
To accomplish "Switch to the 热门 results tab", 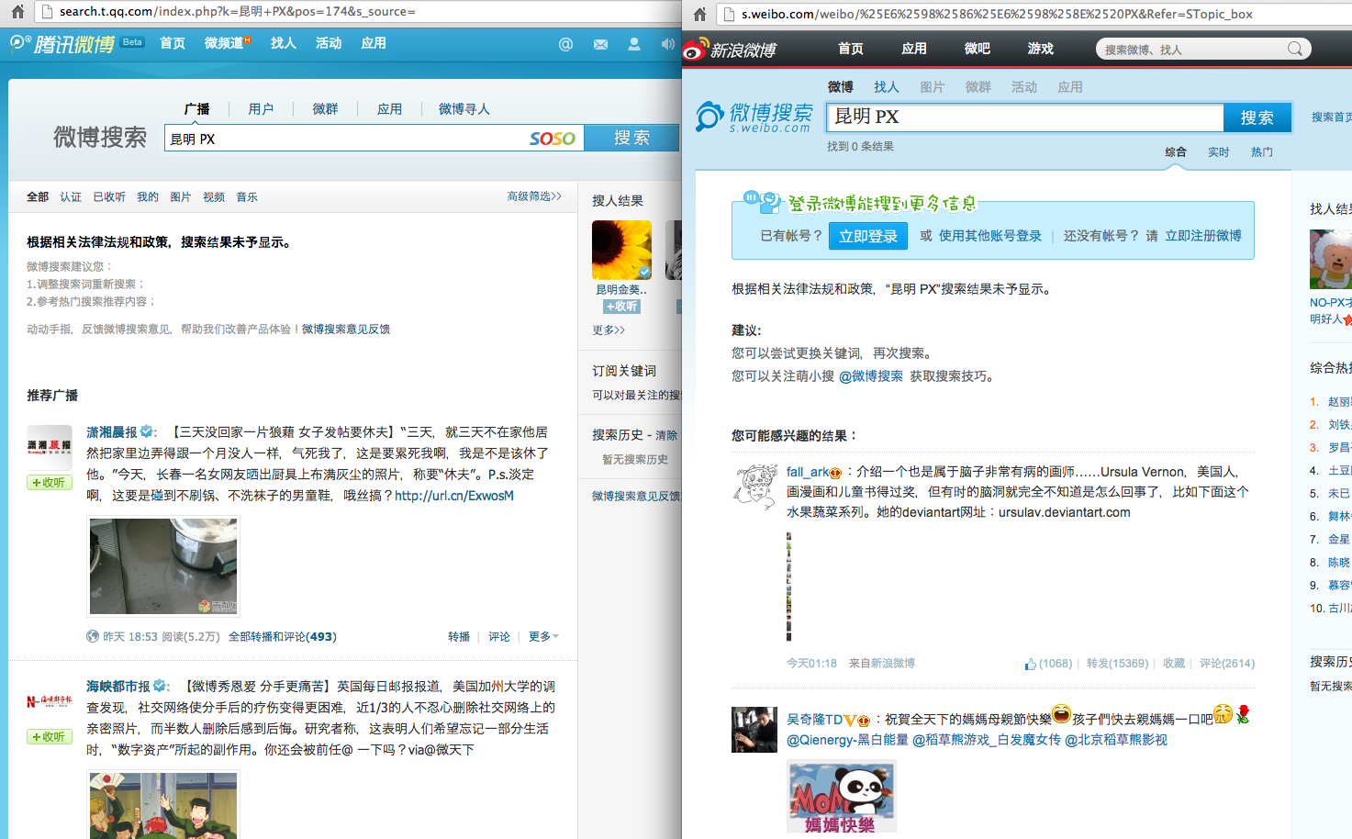I will tap(1262, 152).
